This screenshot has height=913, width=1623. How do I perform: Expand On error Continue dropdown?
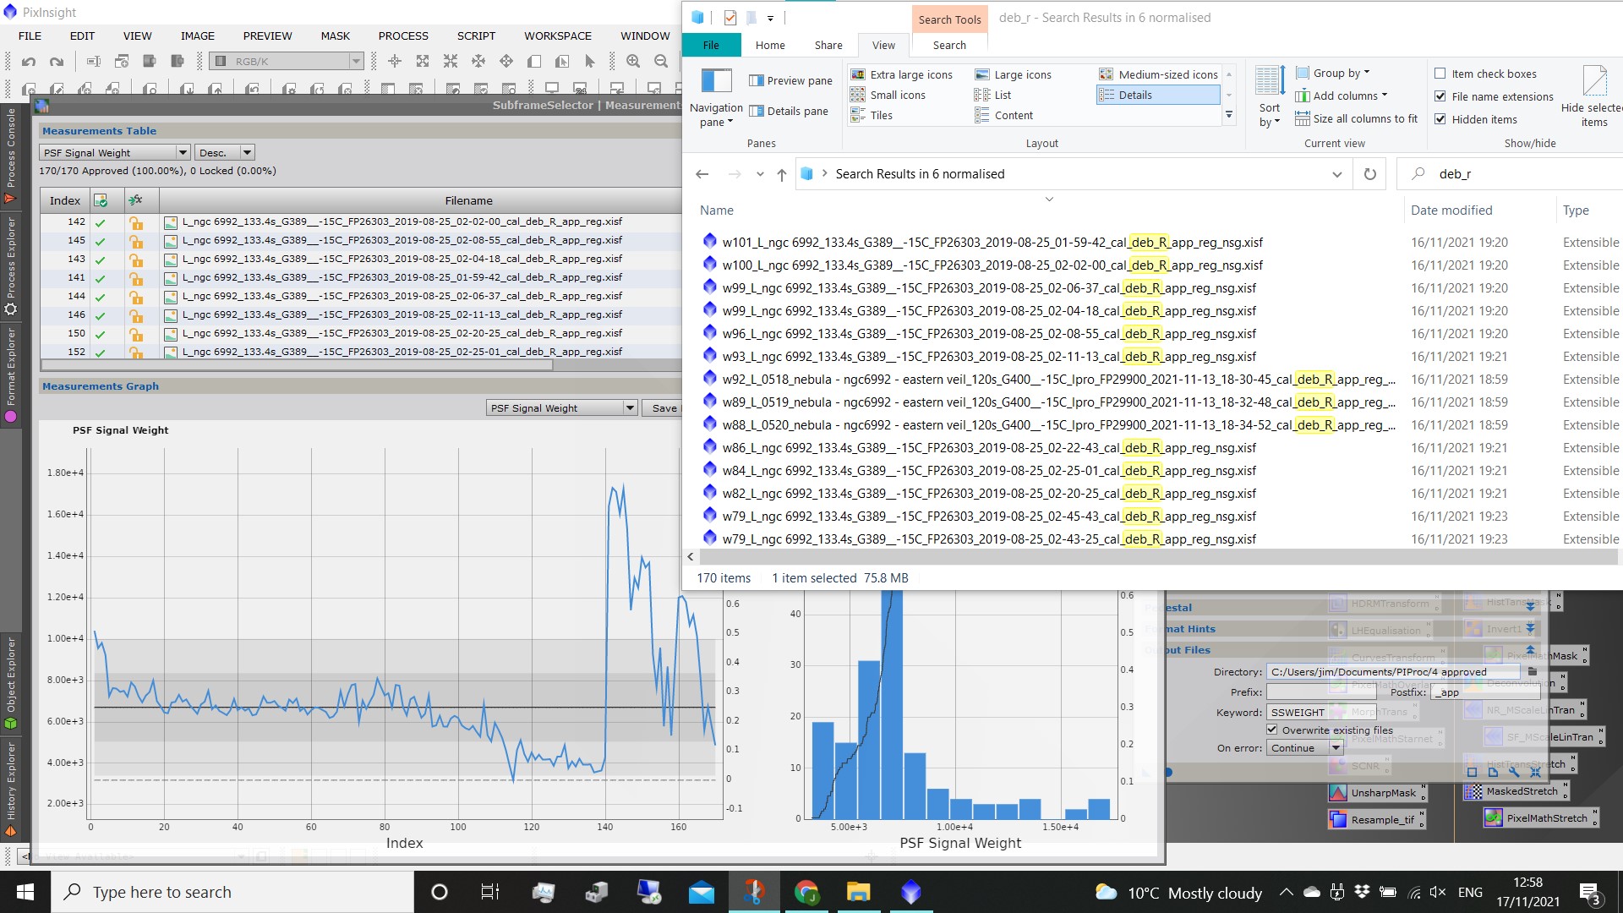point(1336,748)
